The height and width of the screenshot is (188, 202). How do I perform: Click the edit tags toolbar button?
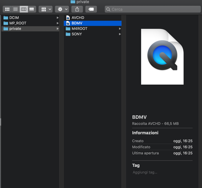tap(91, 9)
